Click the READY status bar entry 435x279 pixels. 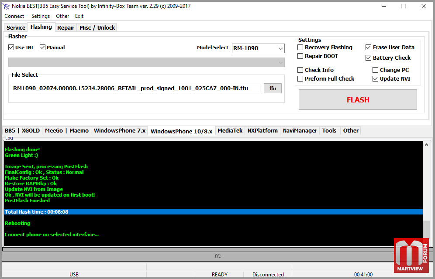pyautogui.click(x=219, y=275)
